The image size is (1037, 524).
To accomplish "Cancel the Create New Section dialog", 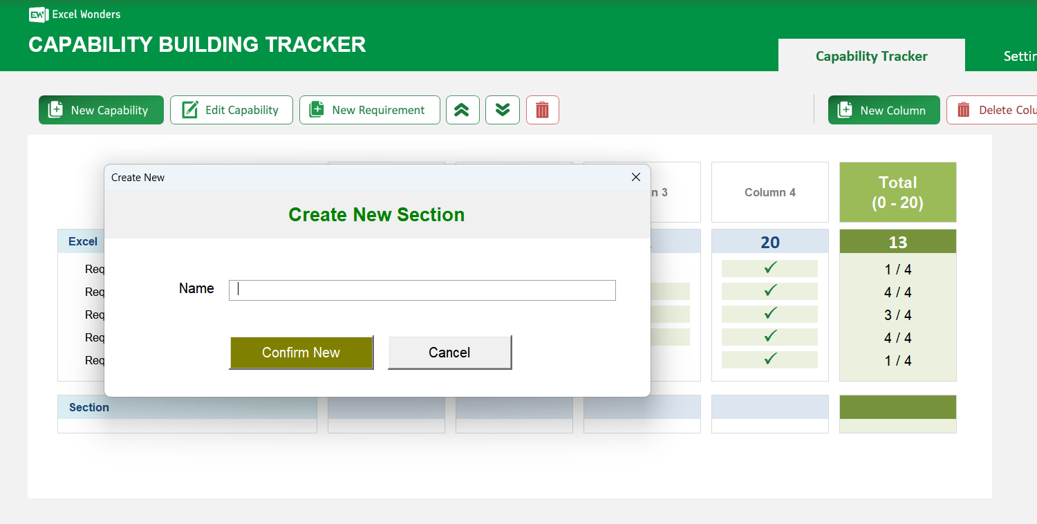I will [449, 353].
